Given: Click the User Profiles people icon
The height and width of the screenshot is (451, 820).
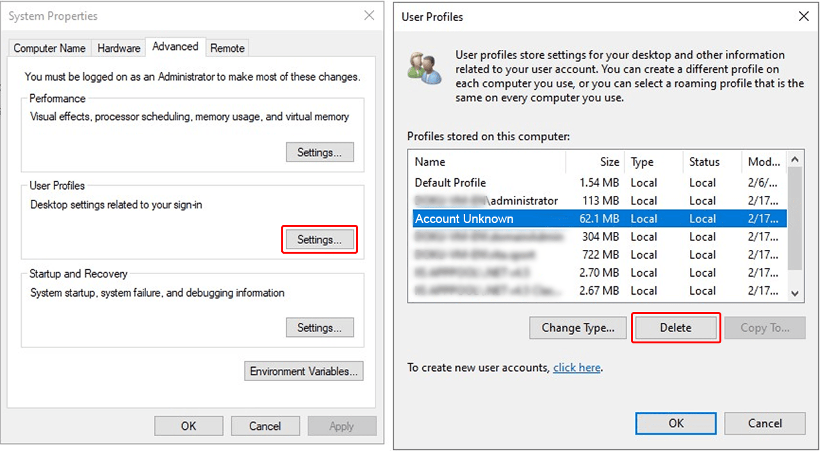Looking at the screenshot, I should (425, 67).
